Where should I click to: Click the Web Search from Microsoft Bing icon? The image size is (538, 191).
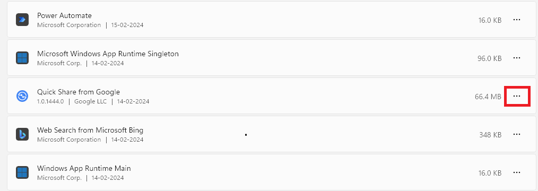click(x=22, y=134)
